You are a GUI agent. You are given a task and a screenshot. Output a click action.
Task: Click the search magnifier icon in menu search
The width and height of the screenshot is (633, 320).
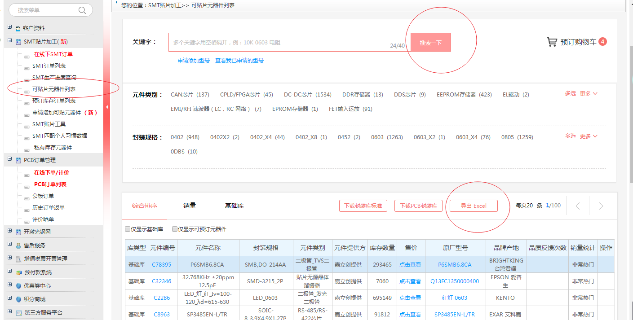82,10
